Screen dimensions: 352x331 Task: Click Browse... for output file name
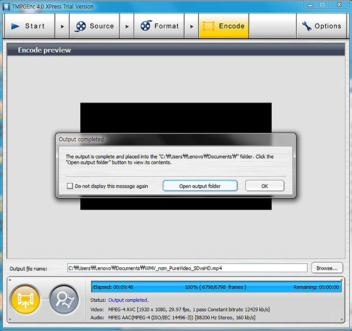pos(327,268)
